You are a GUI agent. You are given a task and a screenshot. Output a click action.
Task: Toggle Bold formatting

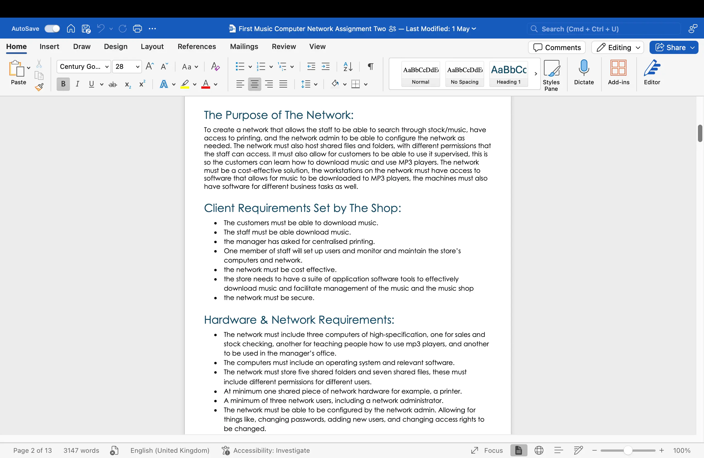63,84
